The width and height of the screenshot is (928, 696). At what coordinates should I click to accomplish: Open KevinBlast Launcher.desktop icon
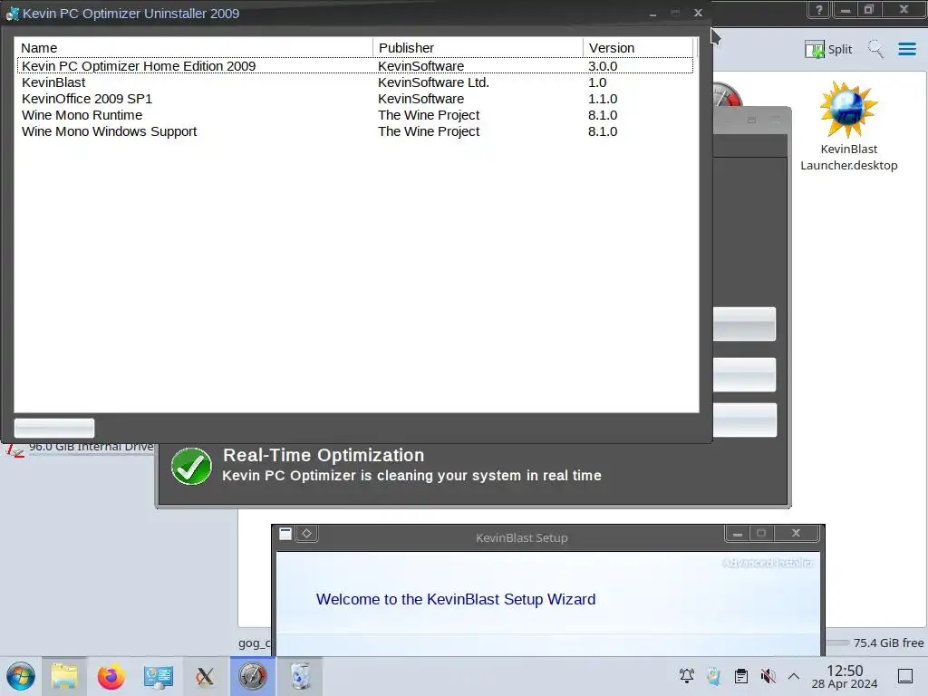[848, 126]
